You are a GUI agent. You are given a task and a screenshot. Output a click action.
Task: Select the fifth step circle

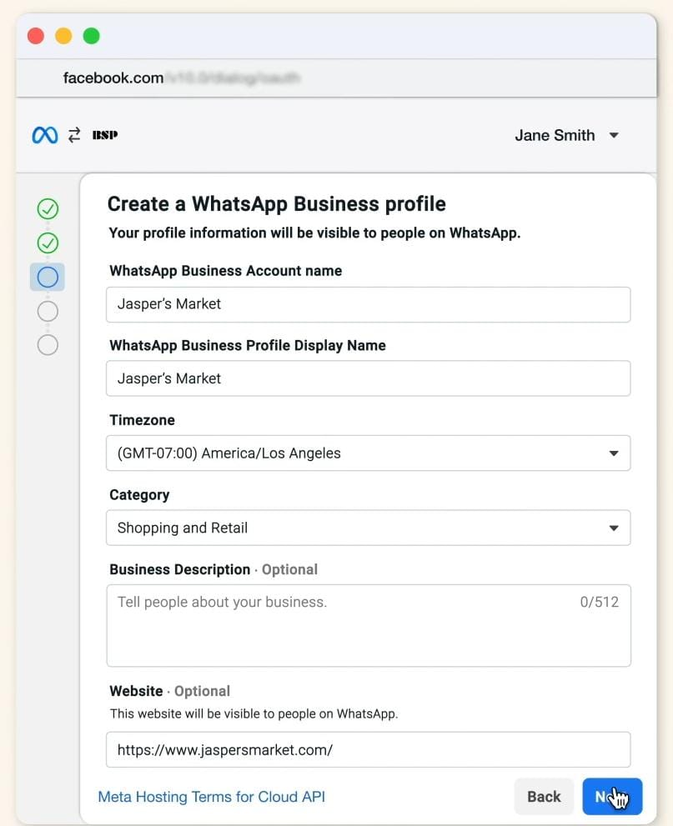(48, 345)
